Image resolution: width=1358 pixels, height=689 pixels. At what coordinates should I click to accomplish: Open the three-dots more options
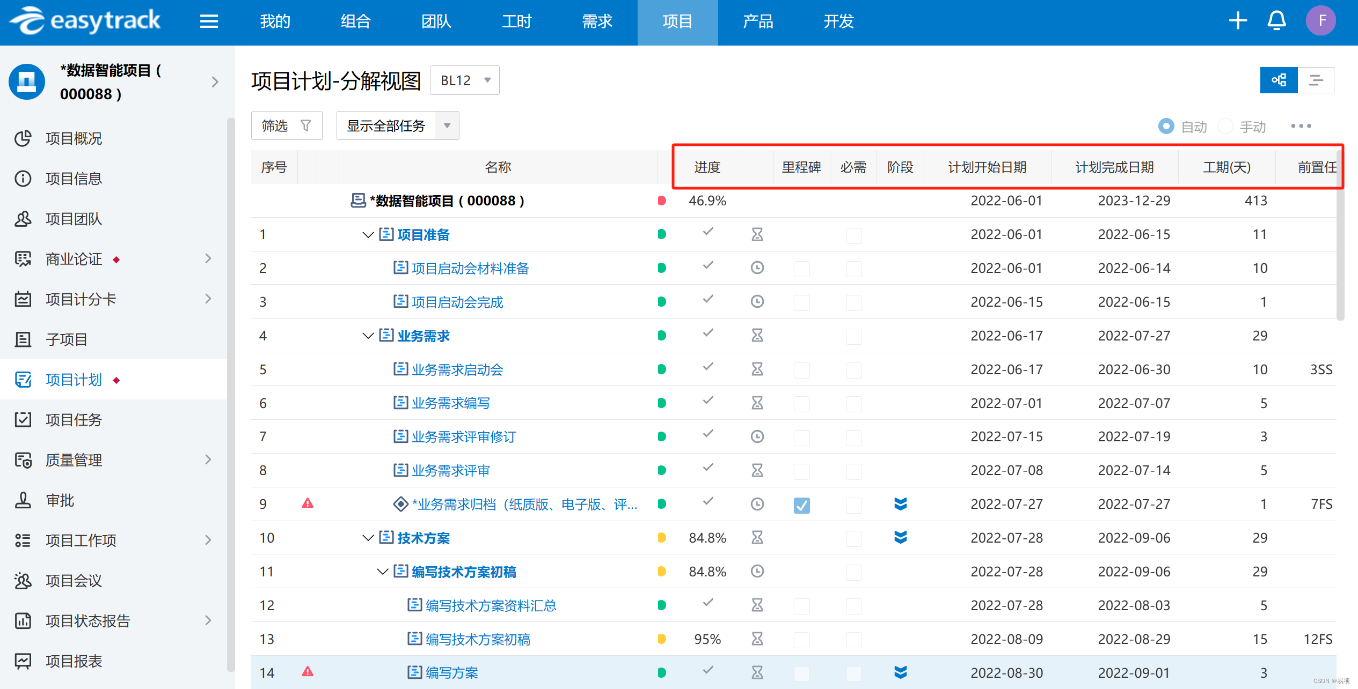[x=1301, y=126]
